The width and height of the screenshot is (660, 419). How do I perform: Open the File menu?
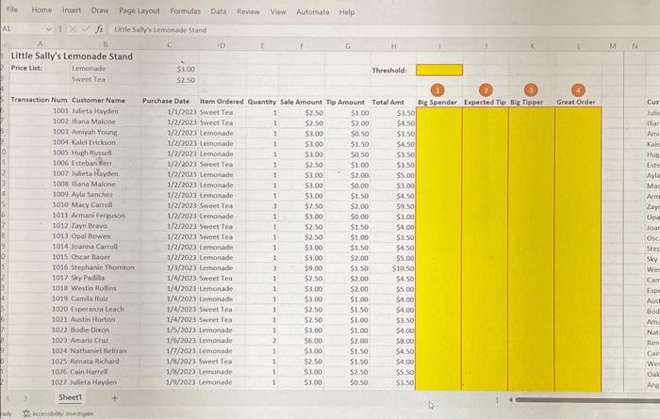pos(12,9)
